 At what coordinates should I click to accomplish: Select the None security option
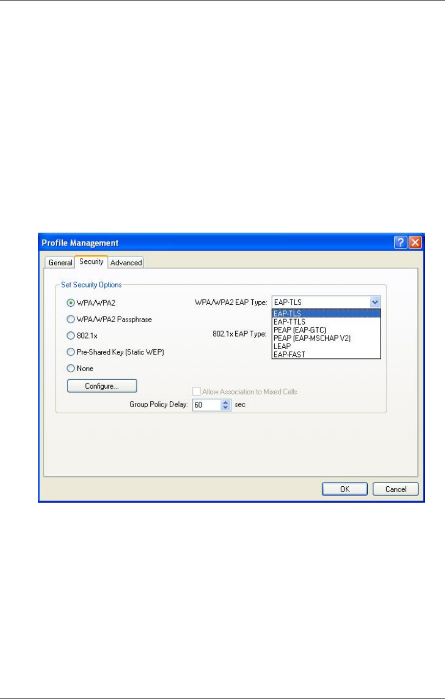coord(72,368)
